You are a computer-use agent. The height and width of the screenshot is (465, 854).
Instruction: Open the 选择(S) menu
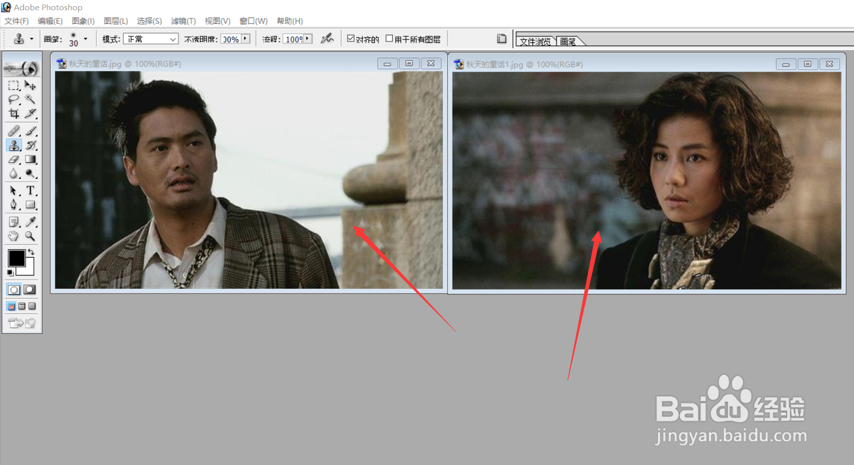point(149,21)
